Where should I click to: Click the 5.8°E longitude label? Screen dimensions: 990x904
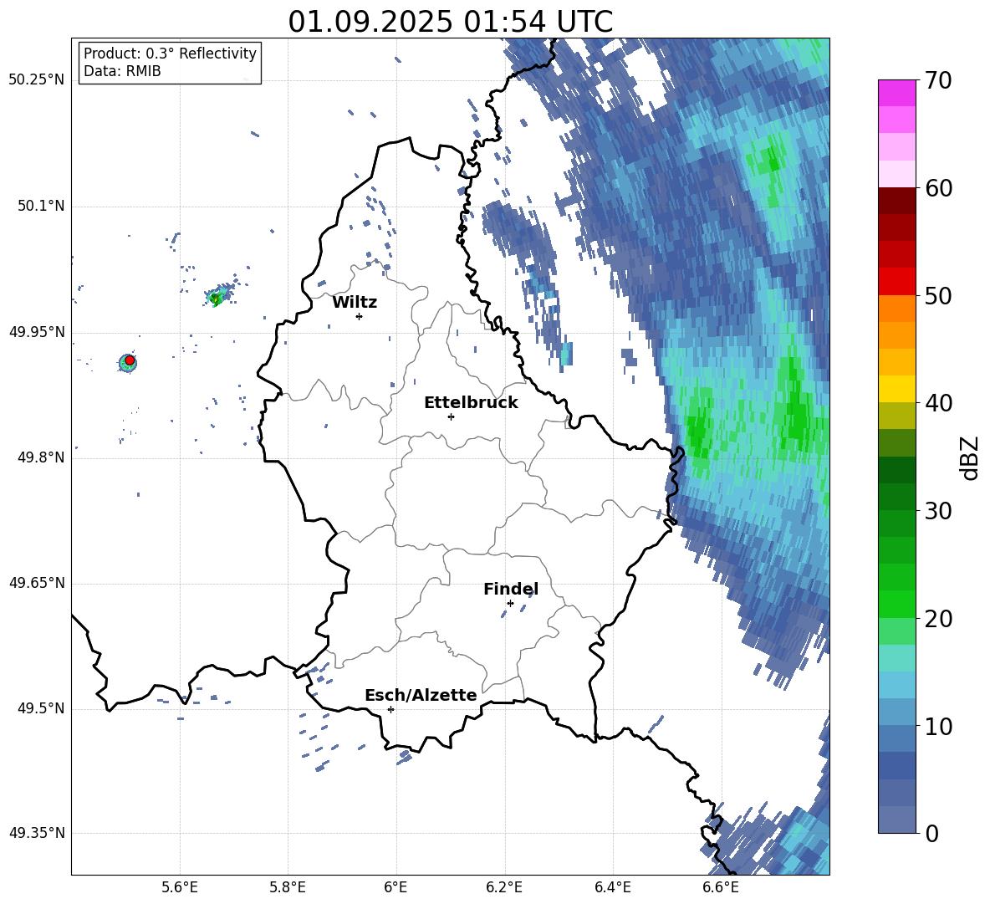tap(288, 887)
